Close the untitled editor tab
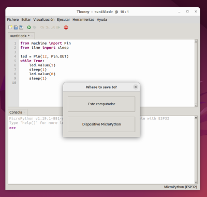 tap(32, 36)
